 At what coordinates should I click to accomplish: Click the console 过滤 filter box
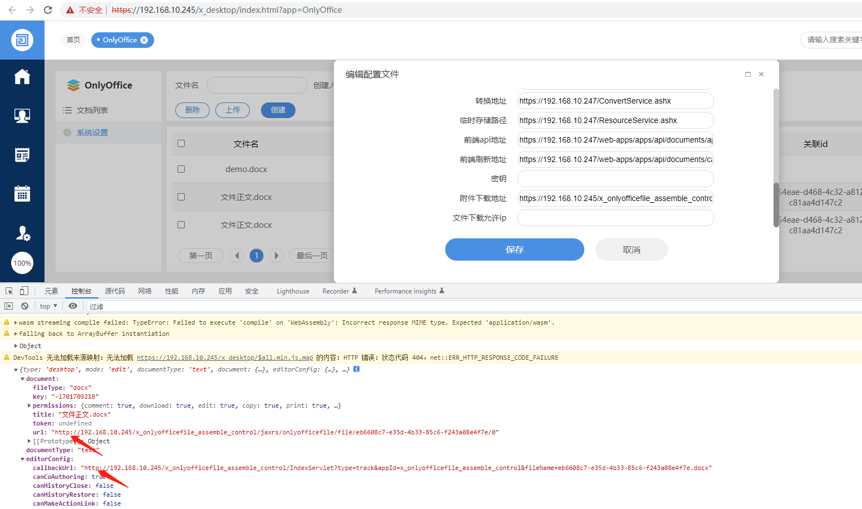click(473, 306)
